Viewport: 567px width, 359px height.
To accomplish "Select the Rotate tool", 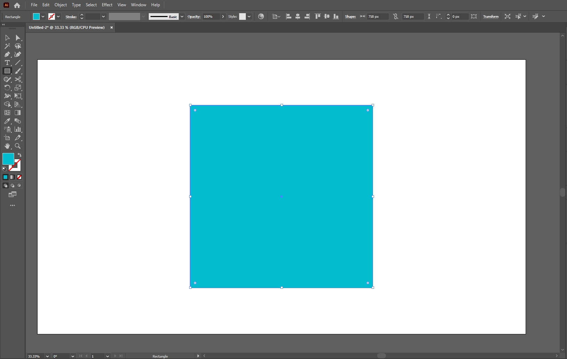I will tap(7, 88).
